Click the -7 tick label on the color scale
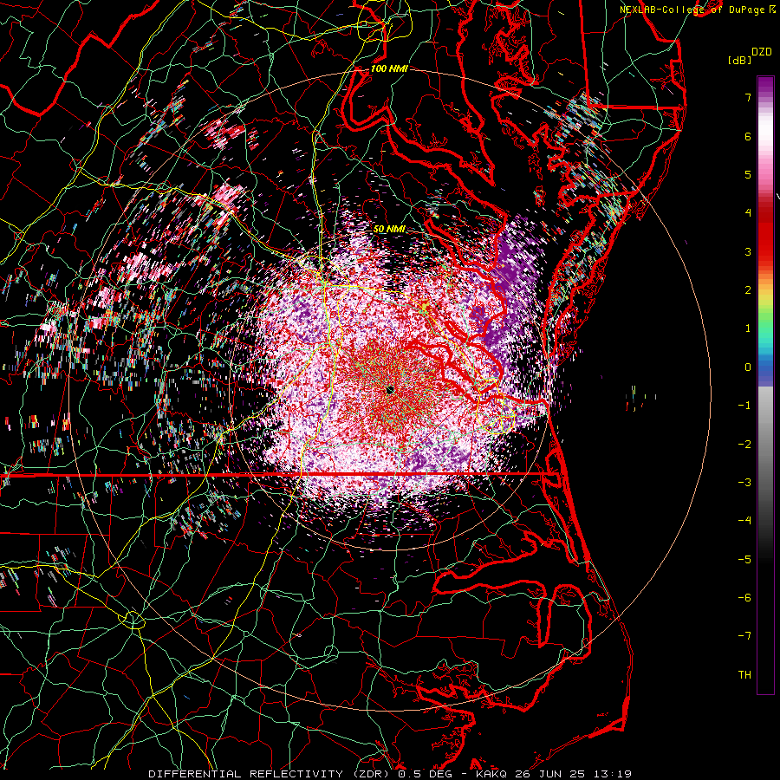 tap(744, 636)
